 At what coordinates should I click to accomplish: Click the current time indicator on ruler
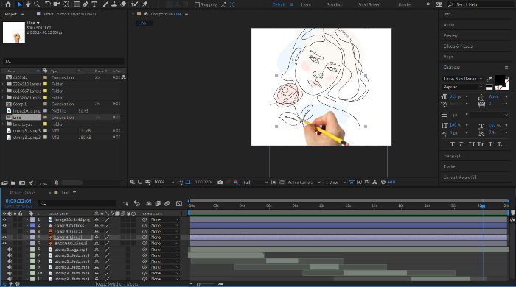click(482, 206)
